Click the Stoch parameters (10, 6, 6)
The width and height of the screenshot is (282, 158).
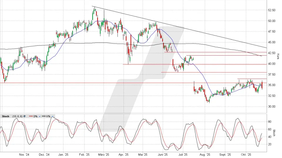(x=17, y=116)
